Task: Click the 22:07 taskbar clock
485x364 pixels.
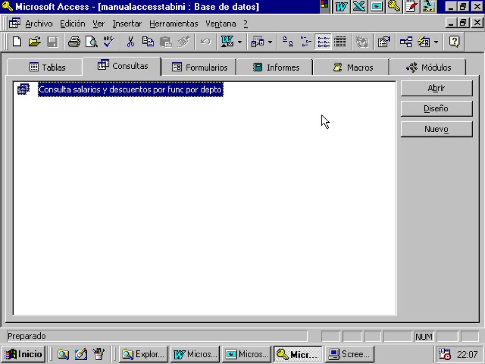Action: [467, 355]
